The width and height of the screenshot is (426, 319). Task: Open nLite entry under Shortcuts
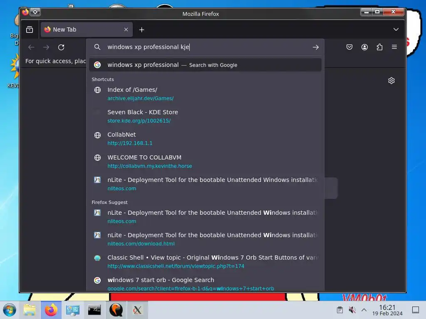tap(205, 184)
